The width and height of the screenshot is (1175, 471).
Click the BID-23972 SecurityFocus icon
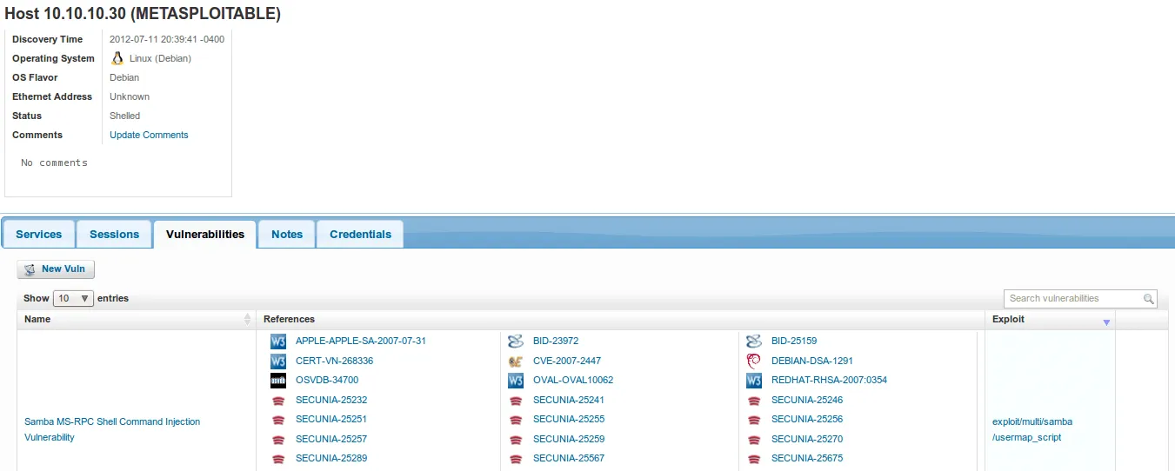(x=516, y=342)
